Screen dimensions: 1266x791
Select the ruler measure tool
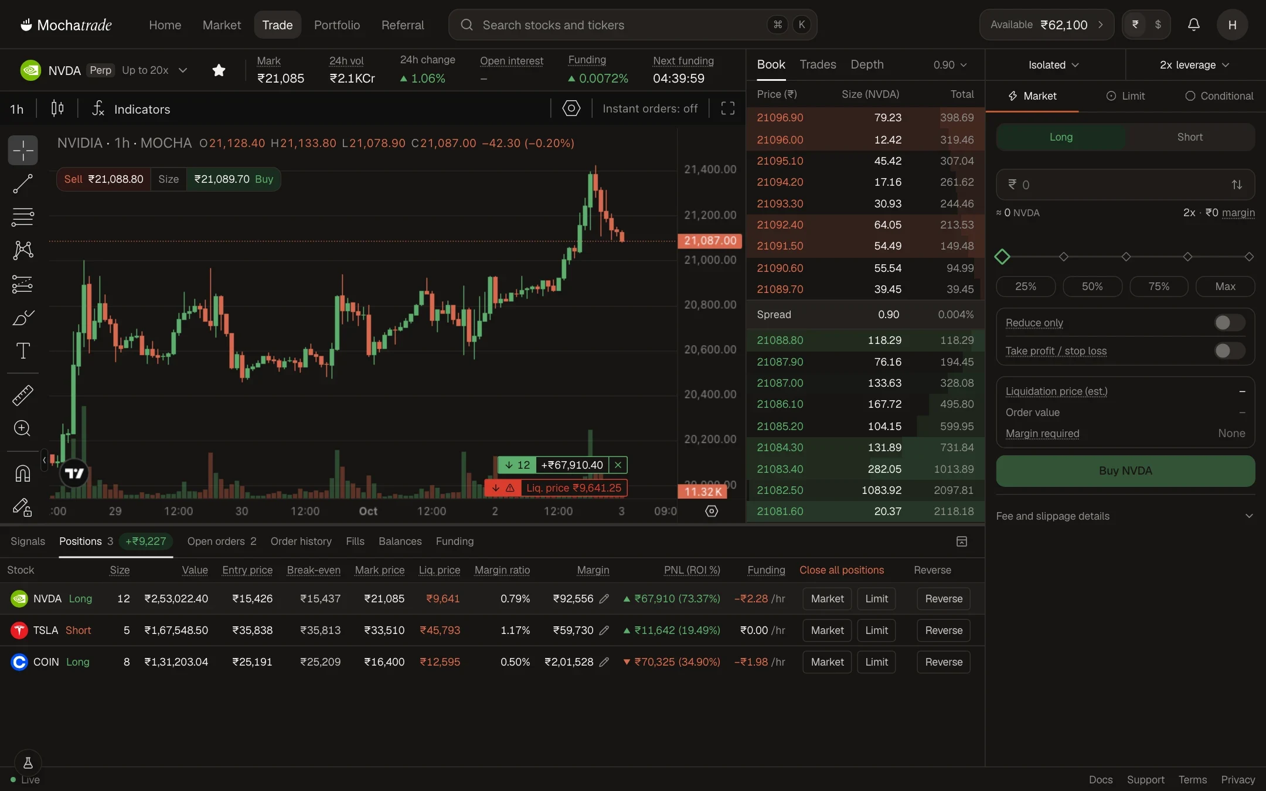tap(23, 395)
